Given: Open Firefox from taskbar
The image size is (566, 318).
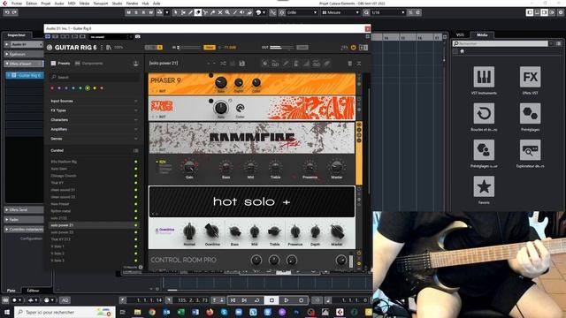Looking at the screenshot, I should pos(210,312).
